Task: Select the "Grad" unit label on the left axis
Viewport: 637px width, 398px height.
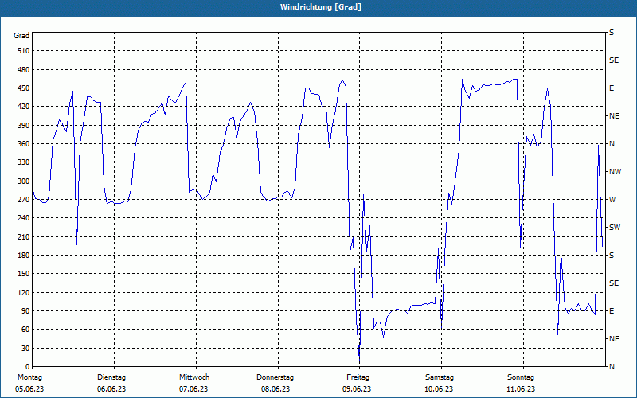Action: tap(21, 36)
